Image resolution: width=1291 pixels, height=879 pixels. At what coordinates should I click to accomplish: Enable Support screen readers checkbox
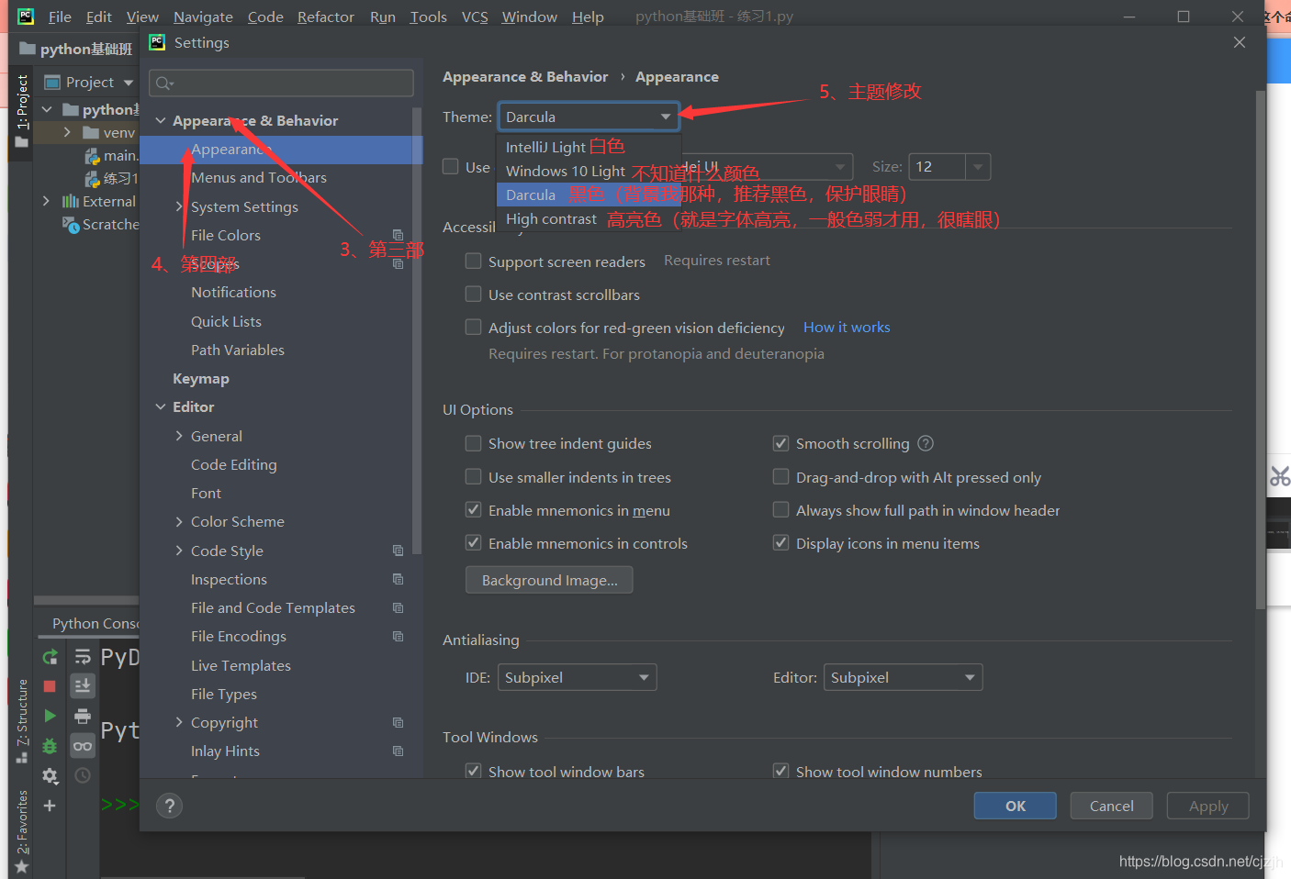(473, 261)
